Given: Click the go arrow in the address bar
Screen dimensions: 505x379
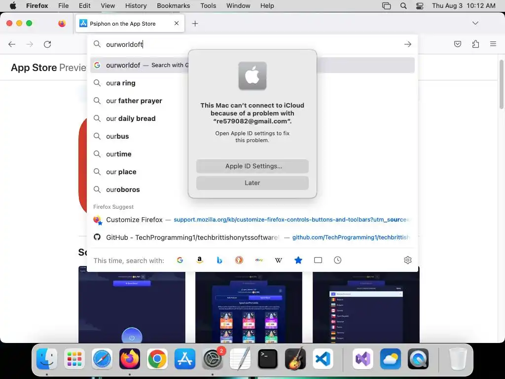Looking at the screenshot, I should tap(408, 44).
